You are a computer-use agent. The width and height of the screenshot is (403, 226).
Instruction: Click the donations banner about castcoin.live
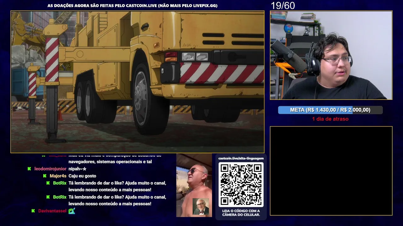pos(132,5)
